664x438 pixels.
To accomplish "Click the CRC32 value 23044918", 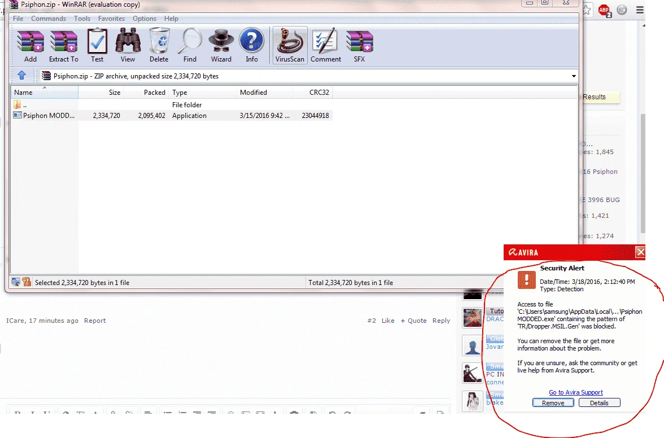I will coord(316,116).
